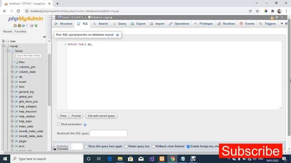Enable Rollback when finished checkbox
The width and height of the screenshot is (291, 163).
click(x=154, y=146)
